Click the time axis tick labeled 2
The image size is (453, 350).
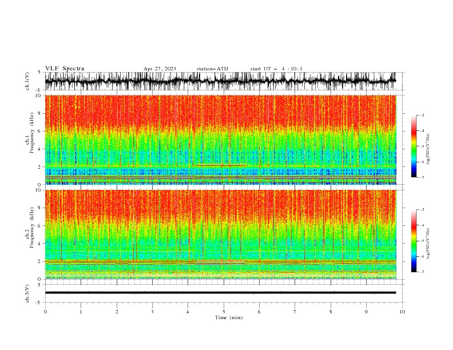point(117,312)
